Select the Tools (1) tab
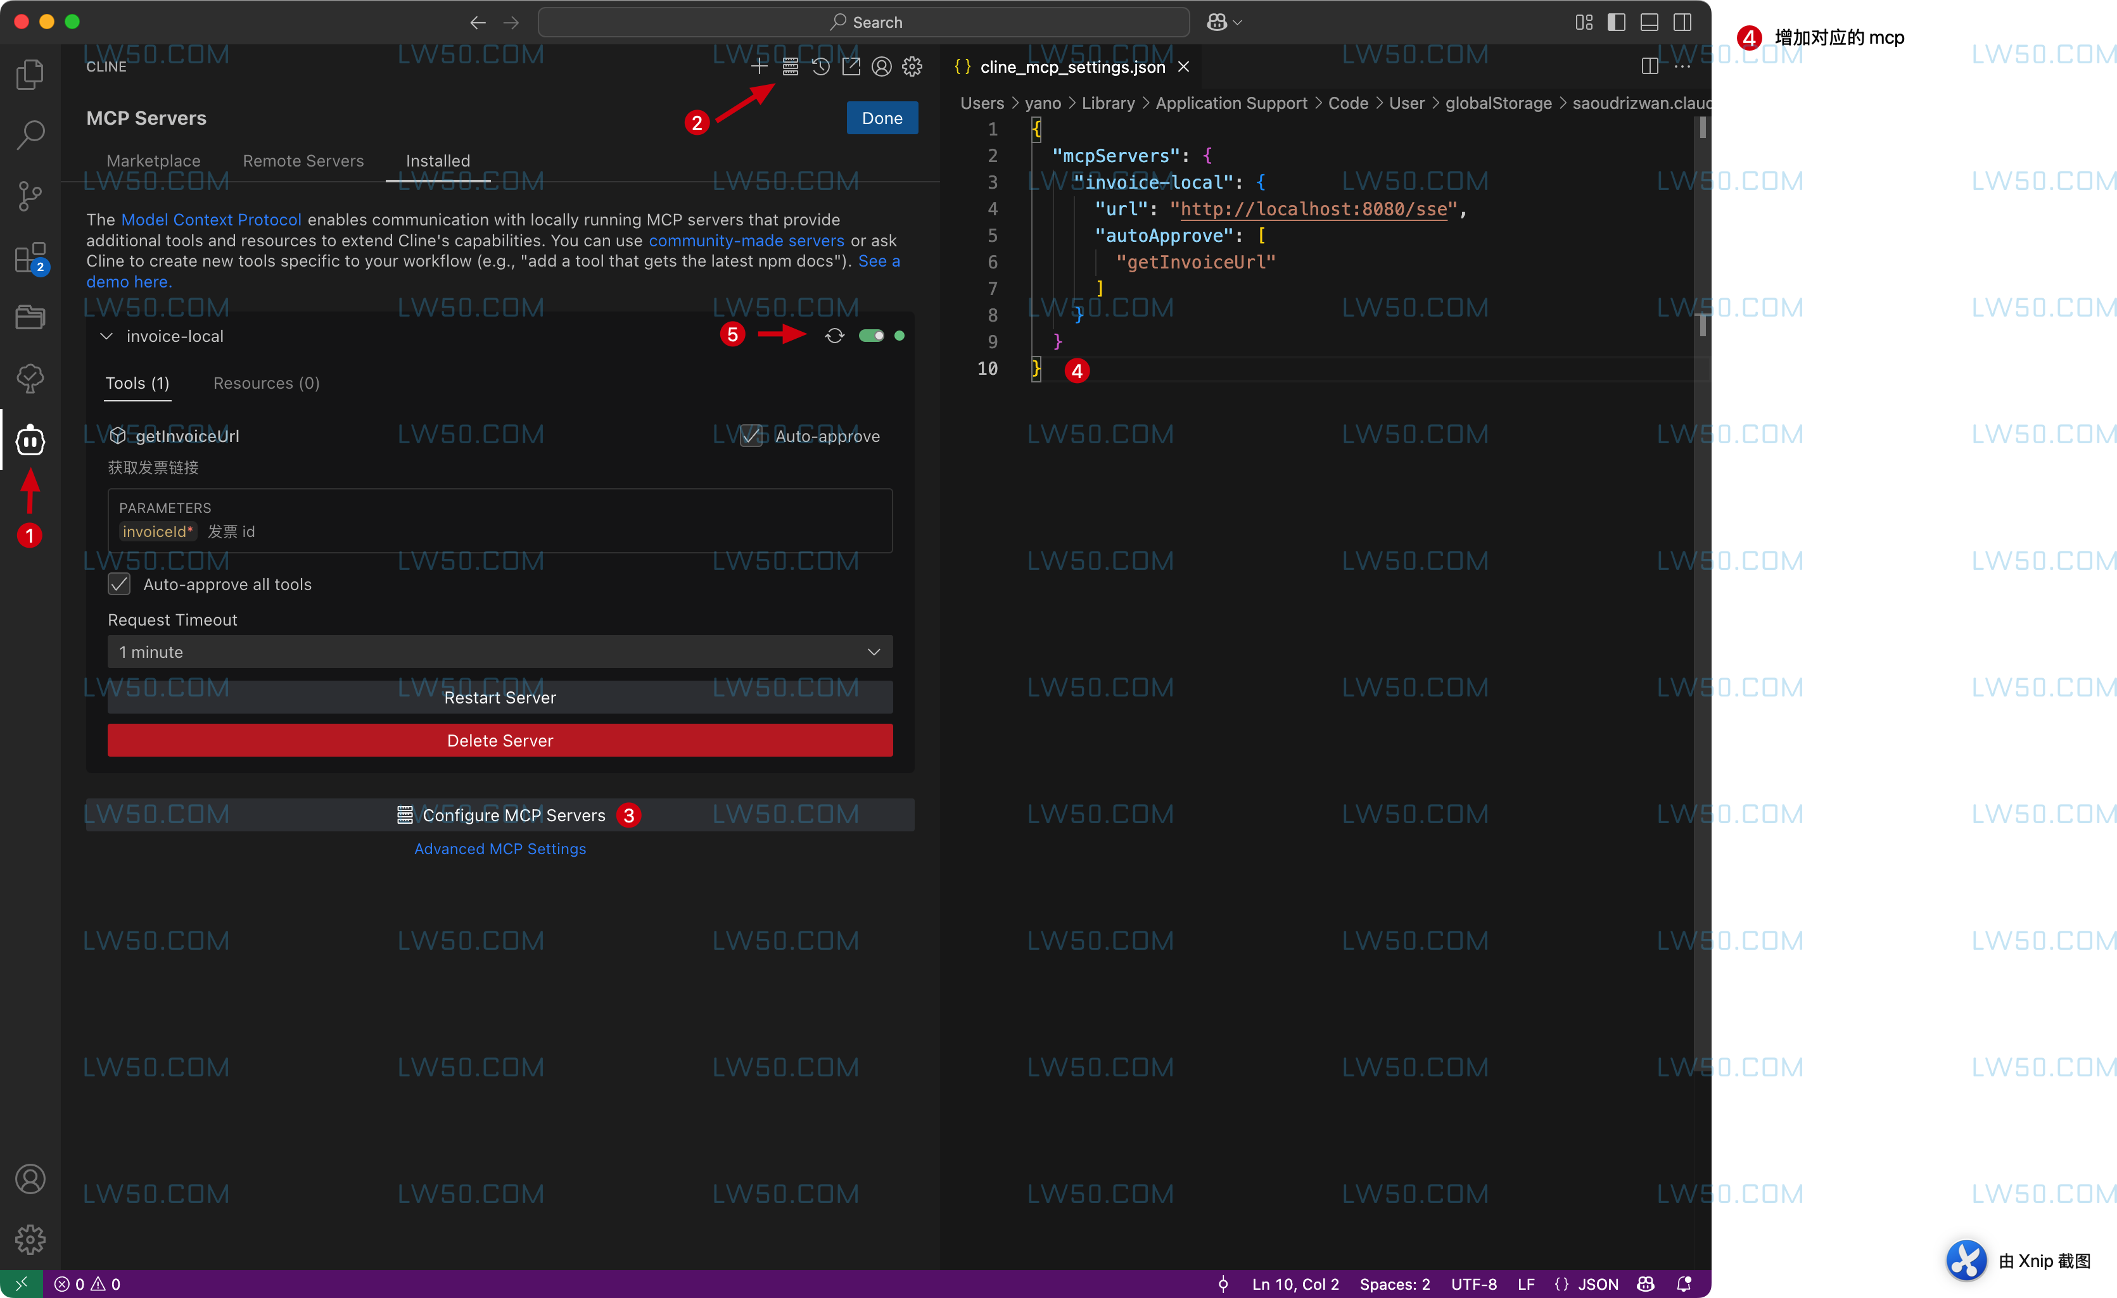 pos(137,383)
